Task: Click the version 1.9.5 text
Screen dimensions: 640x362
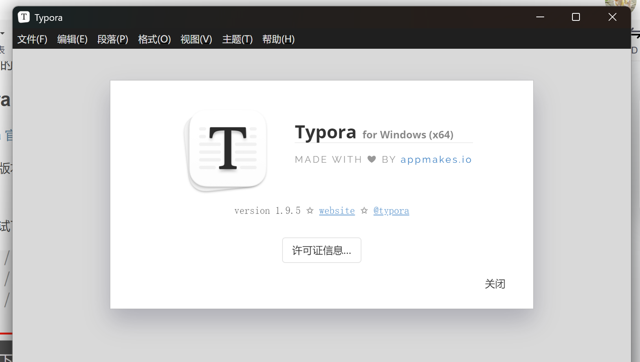Action: pos(268,211)
